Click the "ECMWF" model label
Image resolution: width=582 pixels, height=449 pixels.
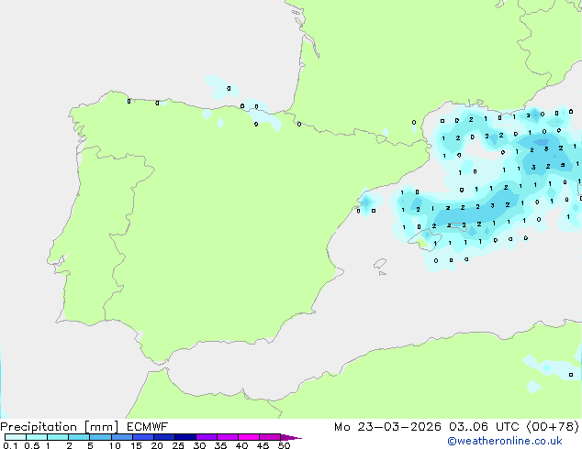point(148,427)
